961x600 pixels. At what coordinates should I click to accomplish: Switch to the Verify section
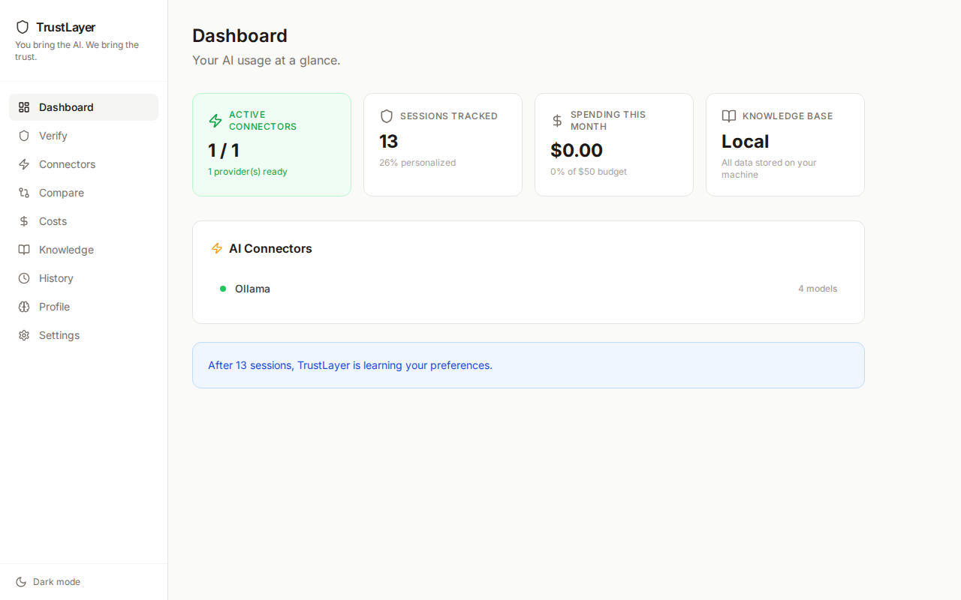pos(52,136)
